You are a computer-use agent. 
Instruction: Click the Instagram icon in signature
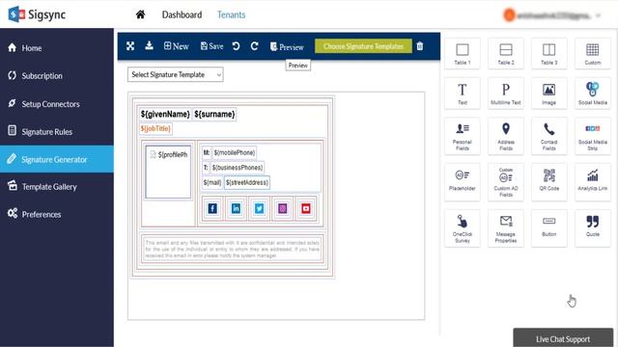coord(283,208)
